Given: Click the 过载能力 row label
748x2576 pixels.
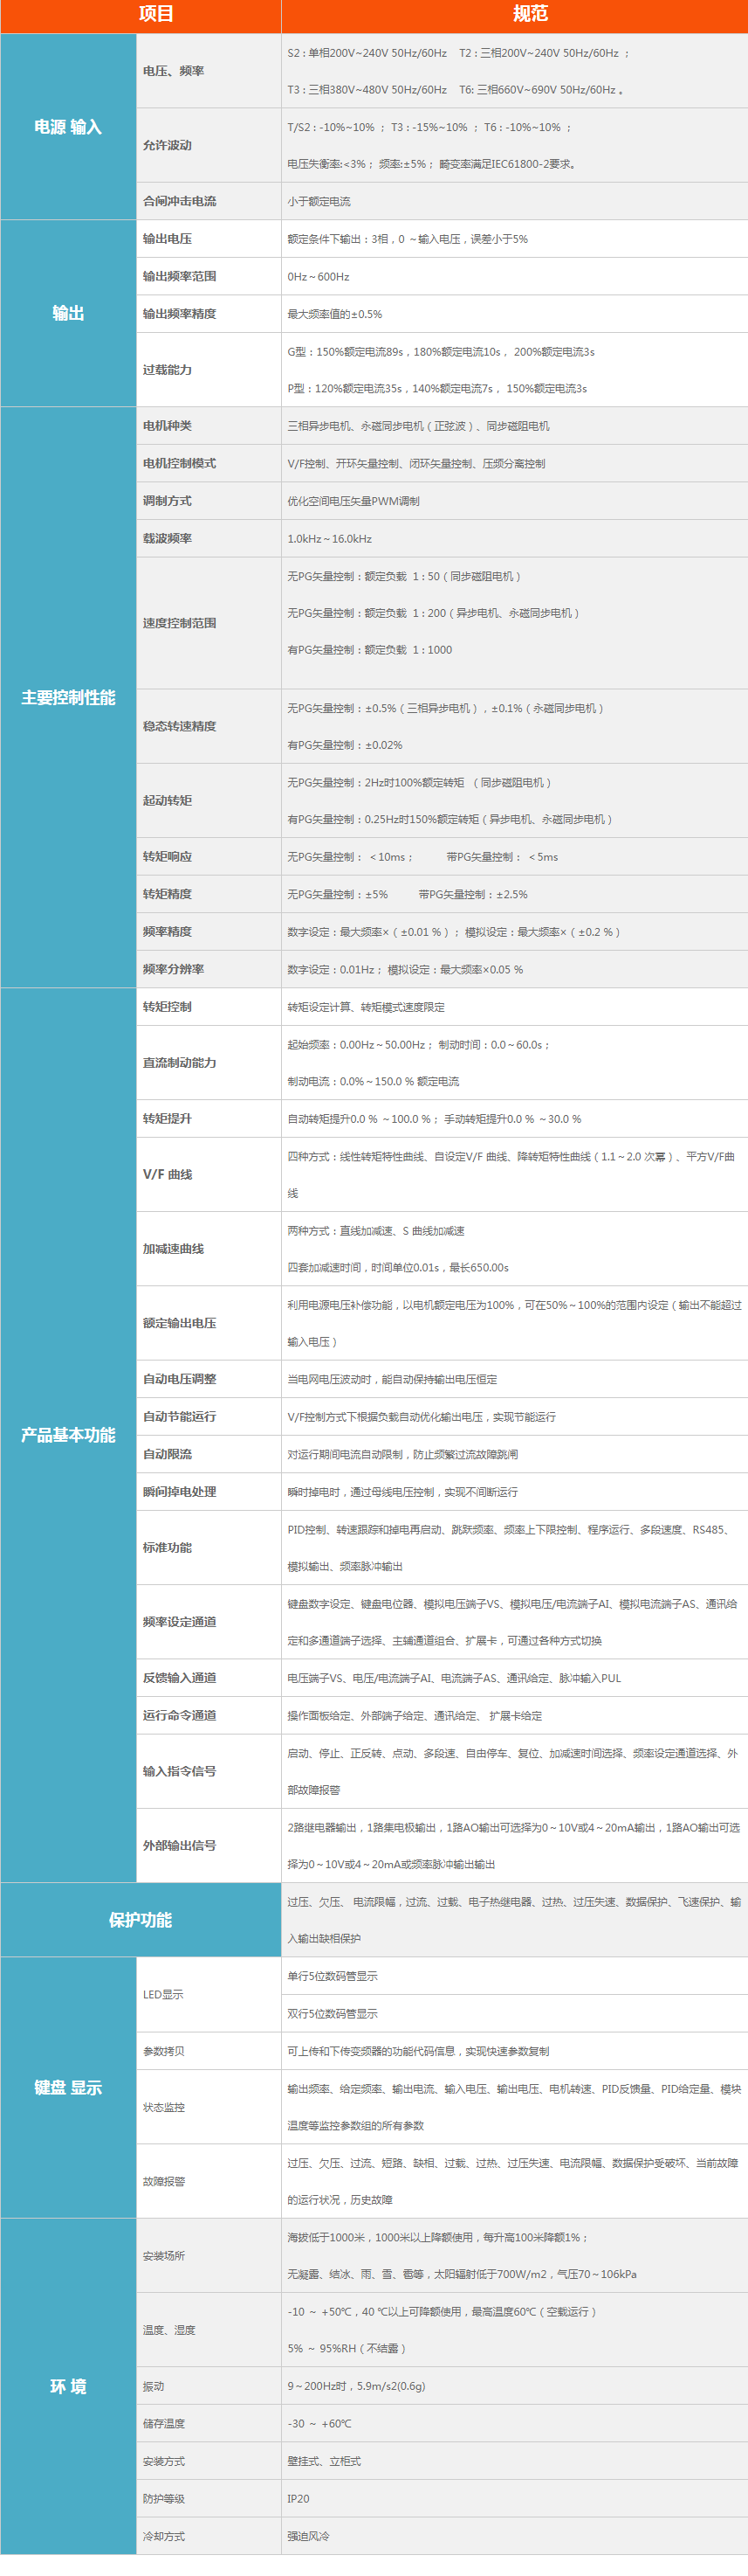Looking at the screenshot, I should (167, 370).
